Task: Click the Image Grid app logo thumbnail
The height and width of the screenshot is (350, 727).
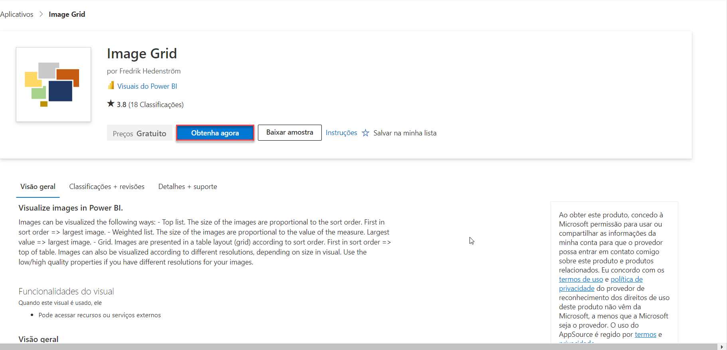Action: point(53,84)
